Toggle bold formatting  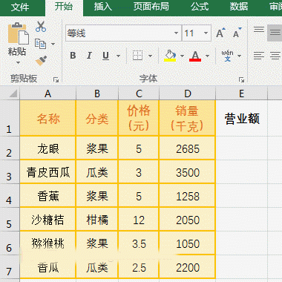pyautogui.click(x=73, y=56)
